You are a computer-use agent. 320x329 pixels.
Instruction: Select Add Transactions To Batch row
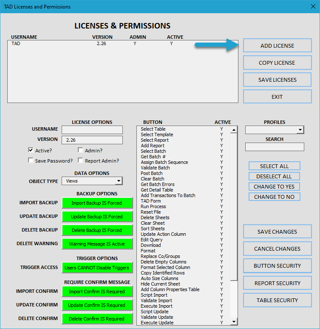click(x=183, y=195)
